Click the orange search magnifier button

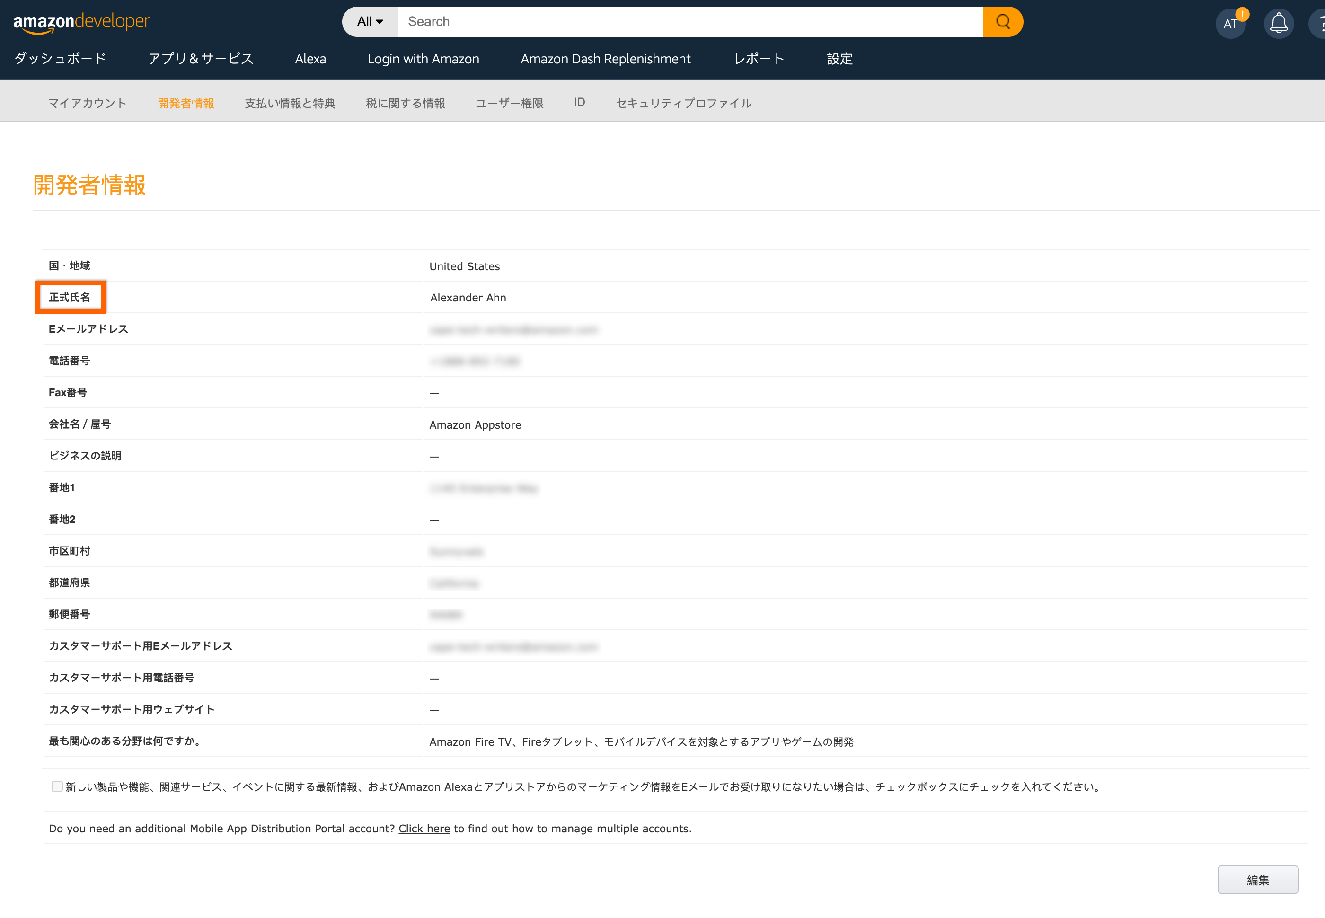1002,22
